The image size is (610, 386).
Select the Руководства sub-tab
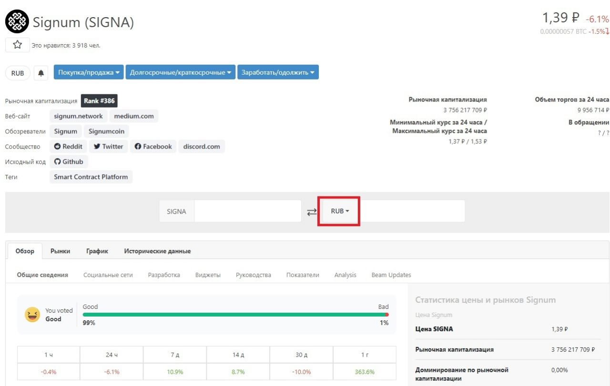point(254,275)
